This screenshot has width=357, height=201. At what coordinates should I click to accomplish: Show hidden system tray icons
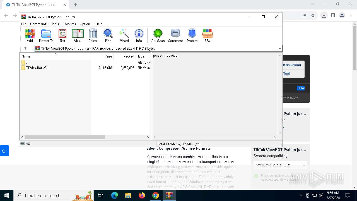point(301,195)
